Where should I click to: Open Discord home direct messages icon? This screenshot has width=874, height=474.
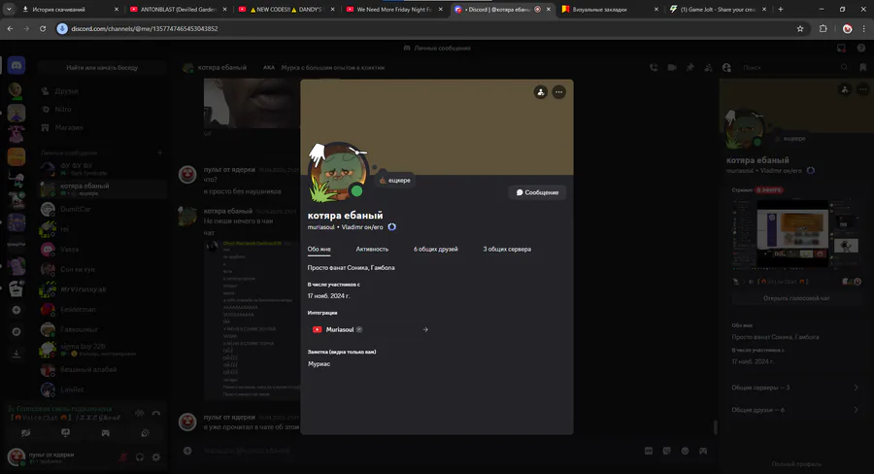[17, 66]
